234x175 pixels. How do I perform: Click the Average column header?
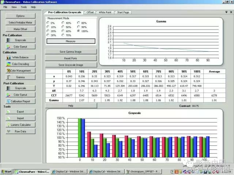pos(214,71)
